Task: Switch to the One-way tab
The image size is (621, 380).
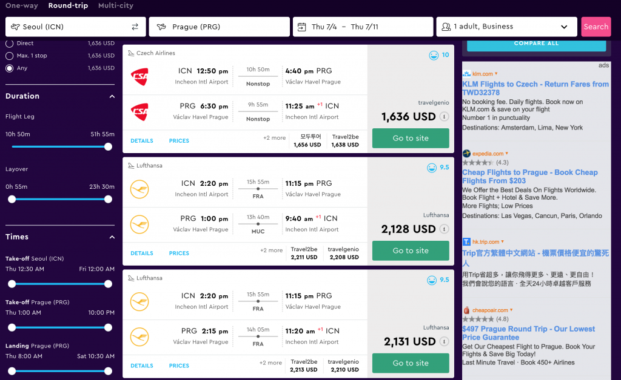Action: (22, 5)
